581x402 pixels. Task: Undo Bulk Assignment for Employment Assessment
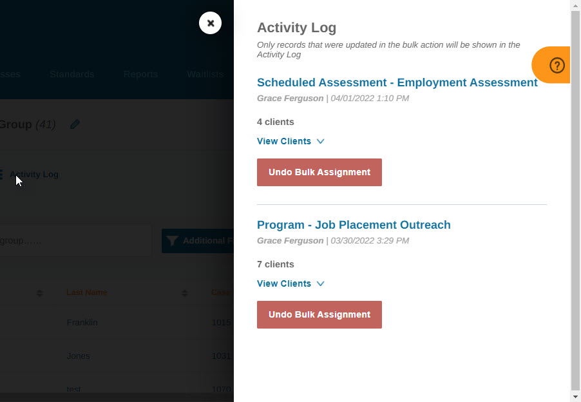[319, 172]
